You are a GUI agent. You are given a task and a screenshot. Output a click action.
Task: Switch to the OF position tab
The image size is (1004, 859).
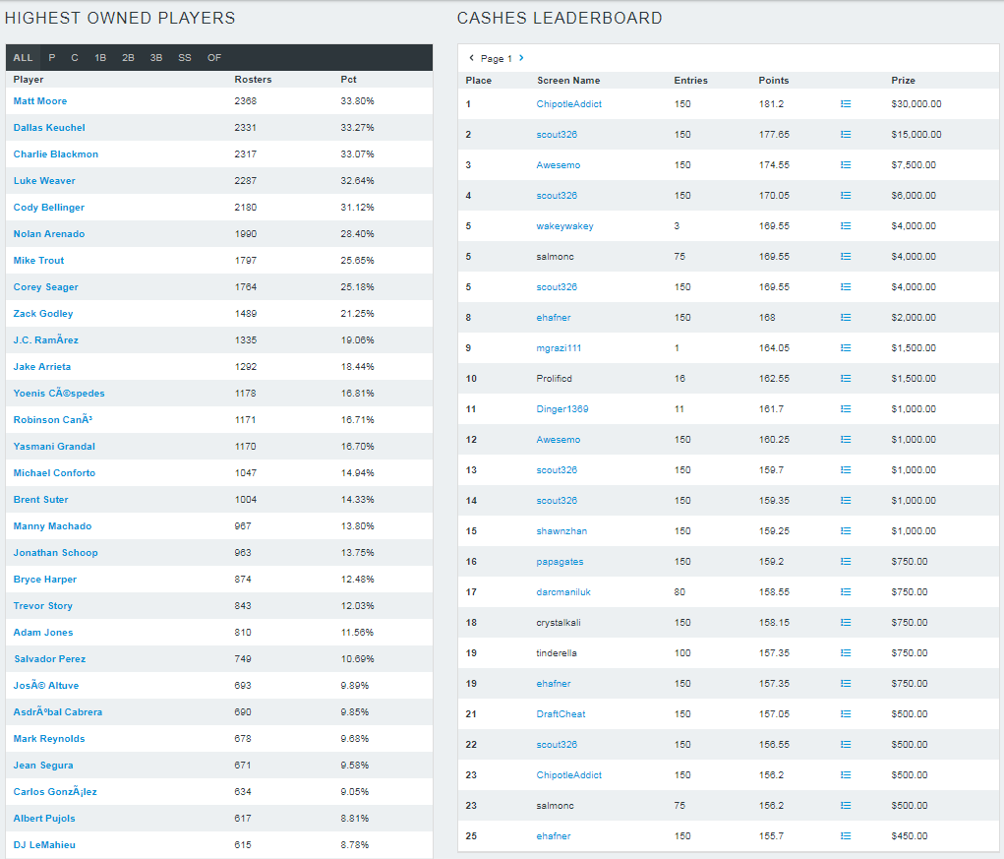[x=213, y=58]
